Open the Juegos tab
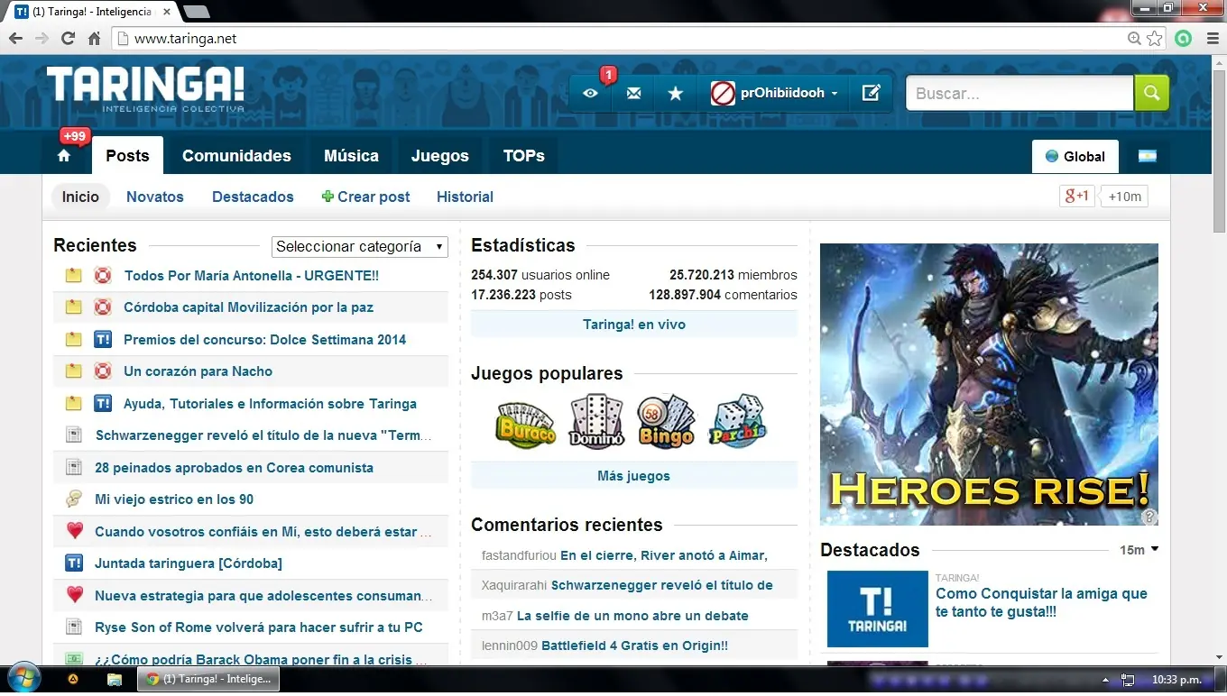The image size is (1227, 696). click(x=440, y=156)
